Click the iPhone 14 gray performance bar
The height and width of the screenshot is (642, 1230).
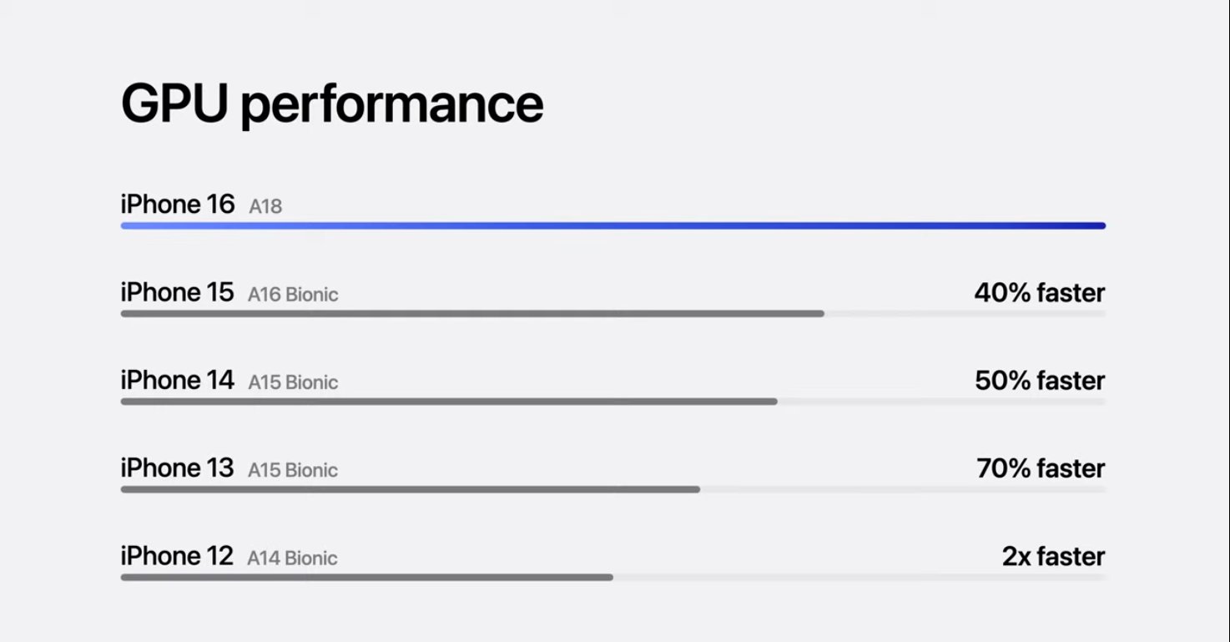pos(449,402)
